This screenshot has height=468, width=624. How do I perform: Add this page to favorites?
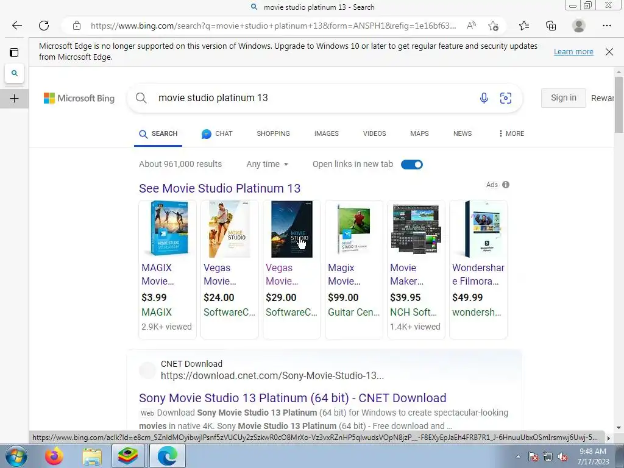(494, 26)
